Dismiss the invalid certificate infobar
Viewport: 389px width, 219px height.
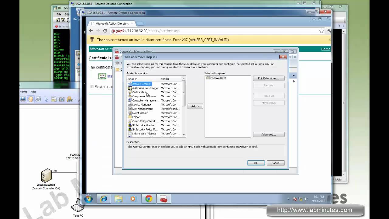pyautogui.click(x=329, y=40)
